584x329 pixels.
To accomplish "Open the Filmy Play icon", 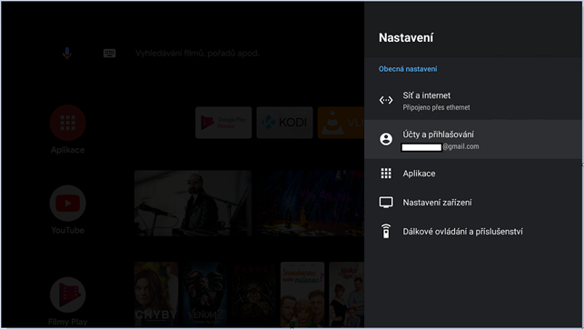I will [68, 294].
